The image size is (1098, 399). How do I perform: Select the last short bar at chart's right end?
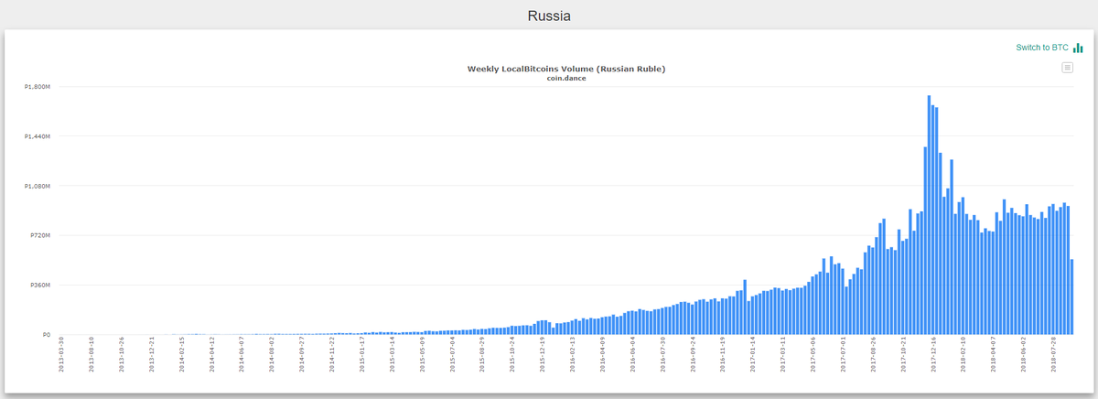pyautogui.click(x=1071, y=297)
